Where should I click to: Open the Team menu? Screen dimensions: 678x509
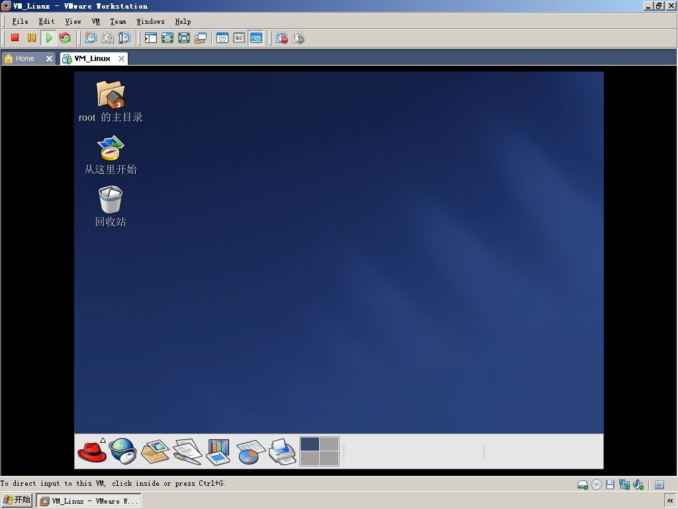(x=118, y=22)
